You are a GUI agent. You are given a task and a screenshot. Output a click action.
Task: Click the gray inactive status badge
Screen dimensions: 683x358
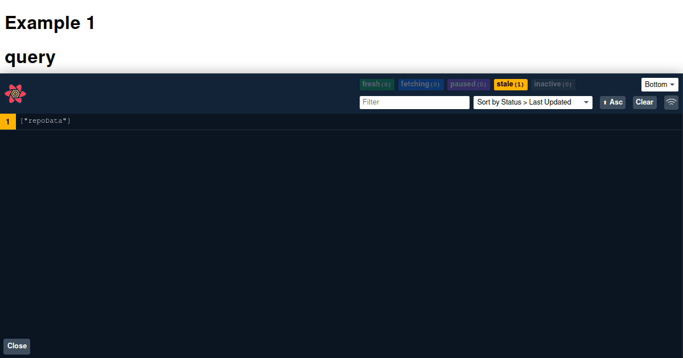(x=553, y=84)
